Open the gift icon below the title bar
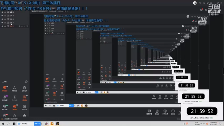 coord(201,10)
